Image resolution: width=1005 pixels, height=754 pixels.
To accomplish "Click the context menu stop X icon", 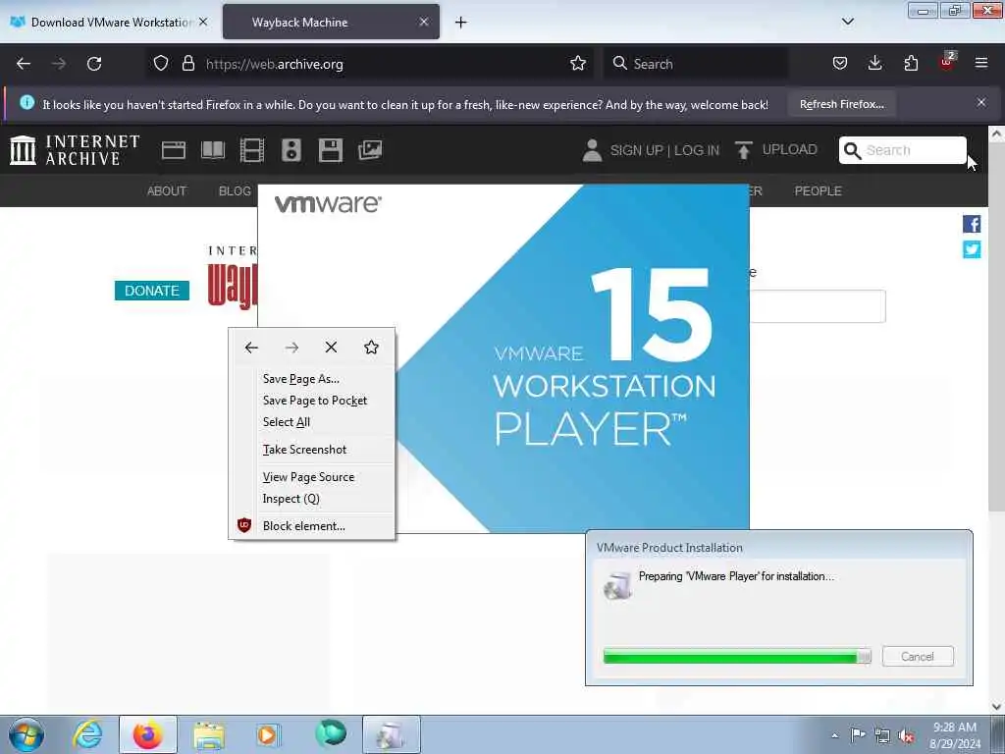I will coord(331,348).
